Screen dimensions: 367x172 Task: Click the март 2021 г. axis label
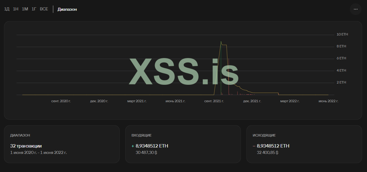coord(137,101)
